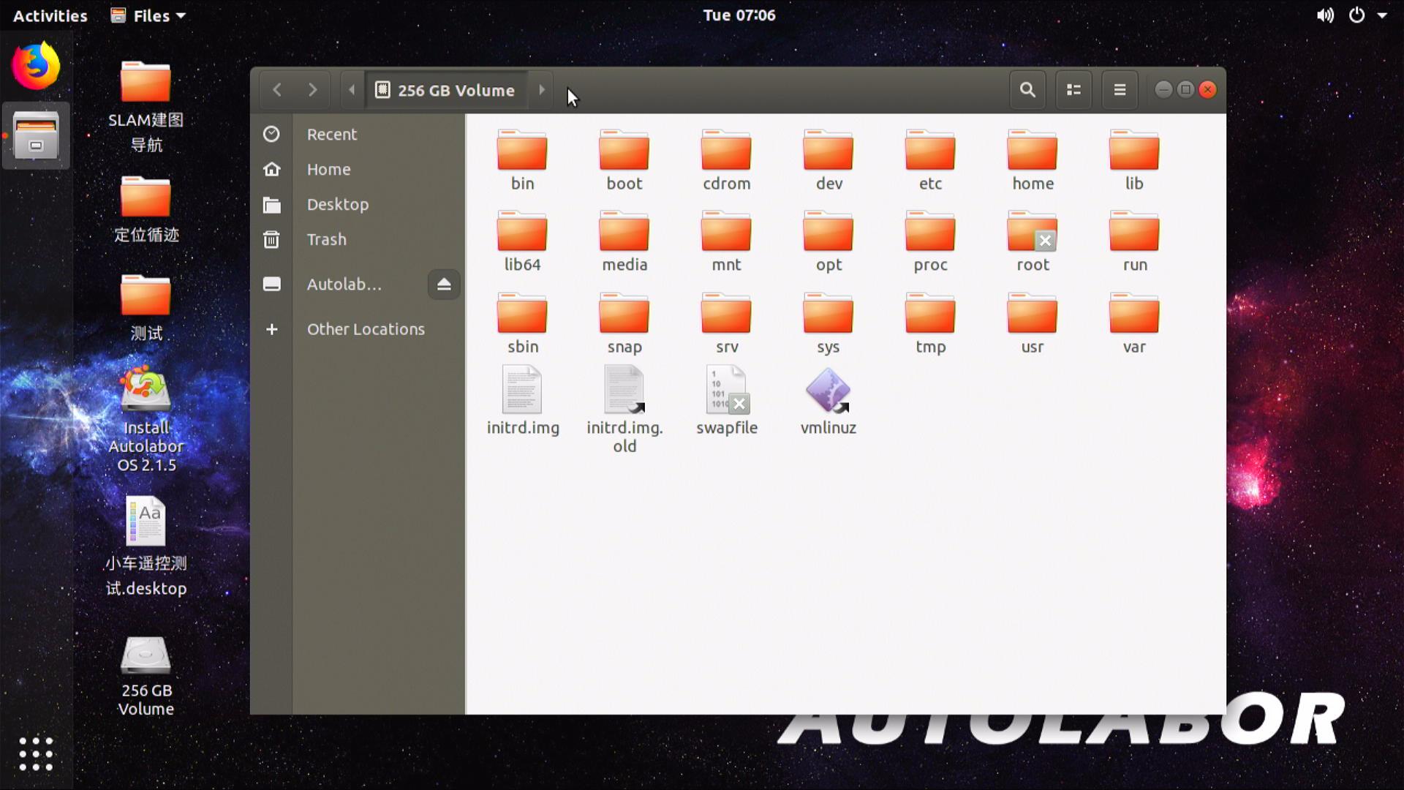Open the hamburger menu in Files
This screenshot has height=790, width=1404.
click(x=1119, y=90)
